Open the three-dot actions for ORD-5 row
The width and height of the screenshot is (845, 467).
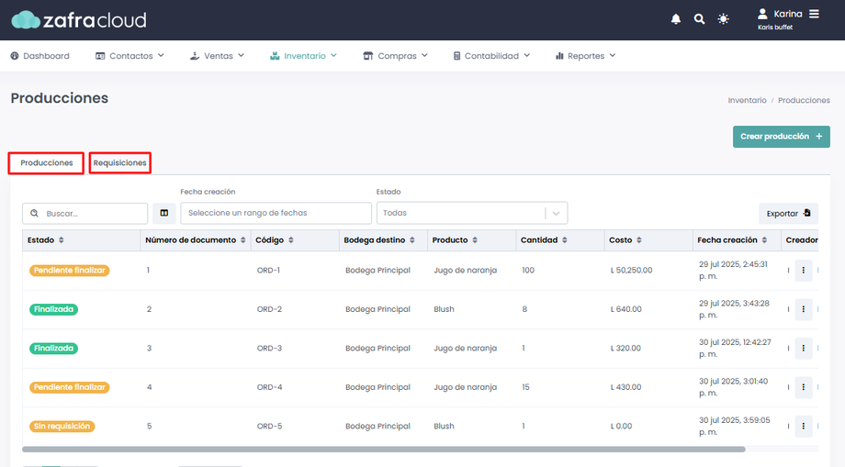pyautogui.click(x=804, y=426)
